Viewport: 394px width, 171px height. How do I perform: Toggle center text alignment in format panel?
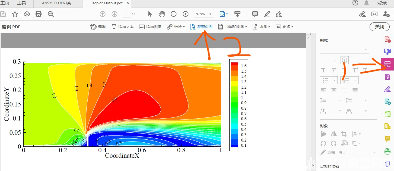coord(334,90)
